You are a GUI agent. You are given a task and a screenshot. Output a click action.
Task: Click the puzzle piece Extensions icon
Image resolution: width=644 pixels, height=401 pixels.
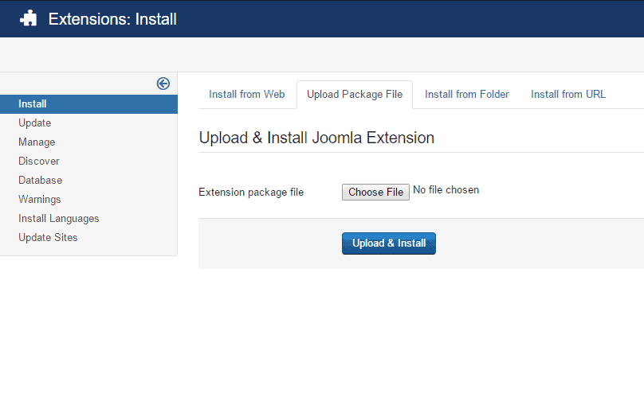click(x=29, y=18)
